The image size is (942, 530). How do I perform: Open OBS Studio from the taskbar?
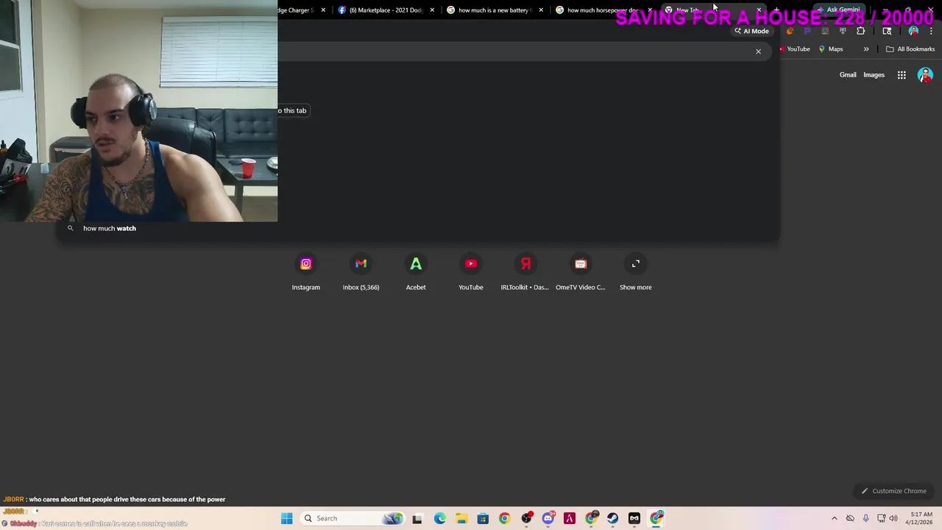526,518
